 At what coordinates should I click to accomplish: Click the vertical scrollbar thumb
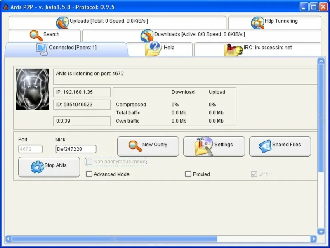321,118
